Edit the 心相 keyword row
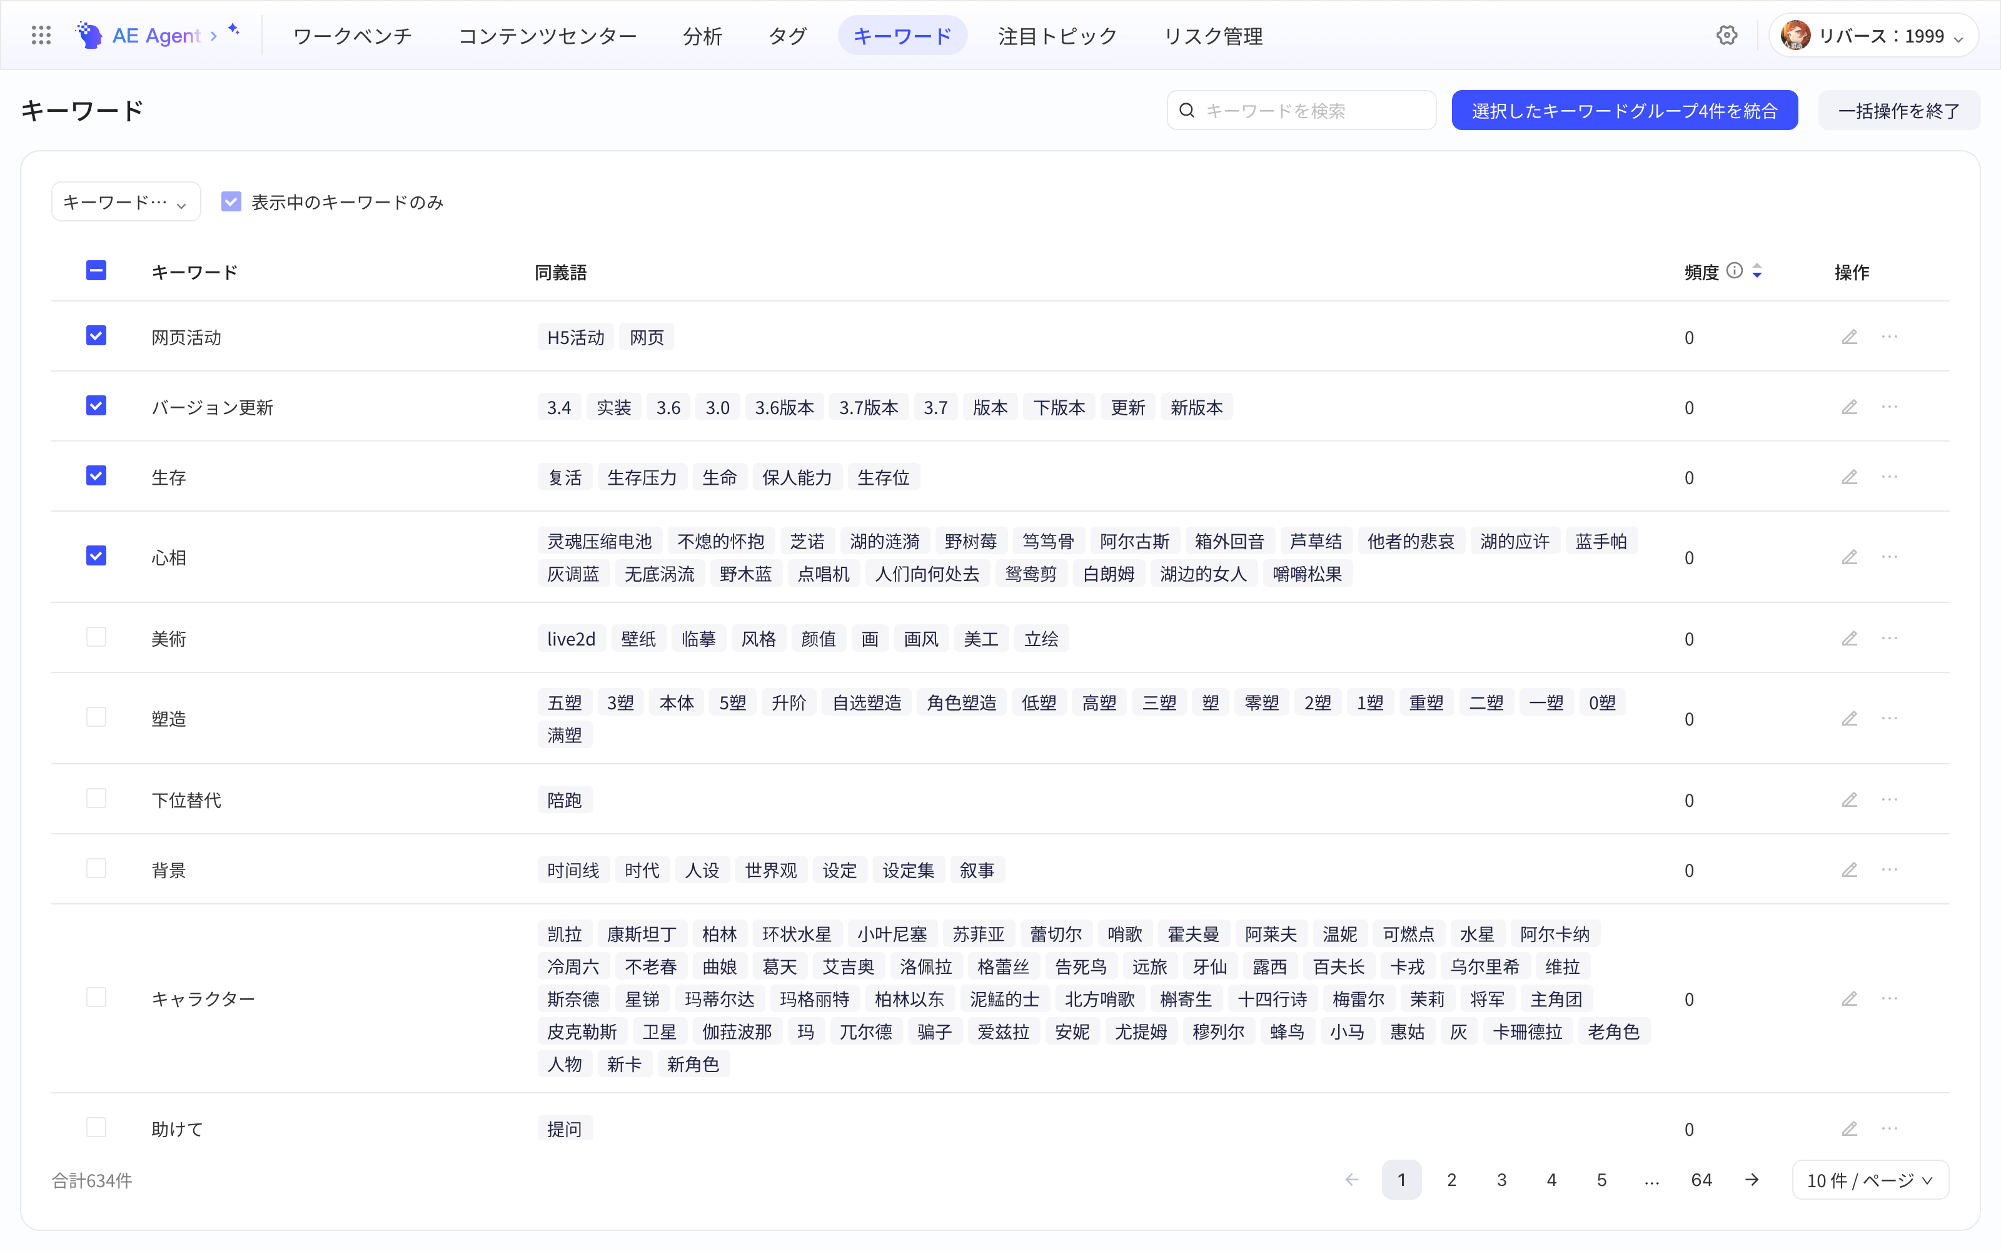The height and width of the screenshot is (1251, 2001). point(1850,557)
